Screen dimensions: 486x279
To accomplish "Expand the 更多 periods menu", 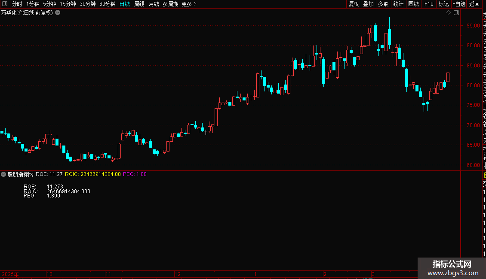I will click(189, 4).
